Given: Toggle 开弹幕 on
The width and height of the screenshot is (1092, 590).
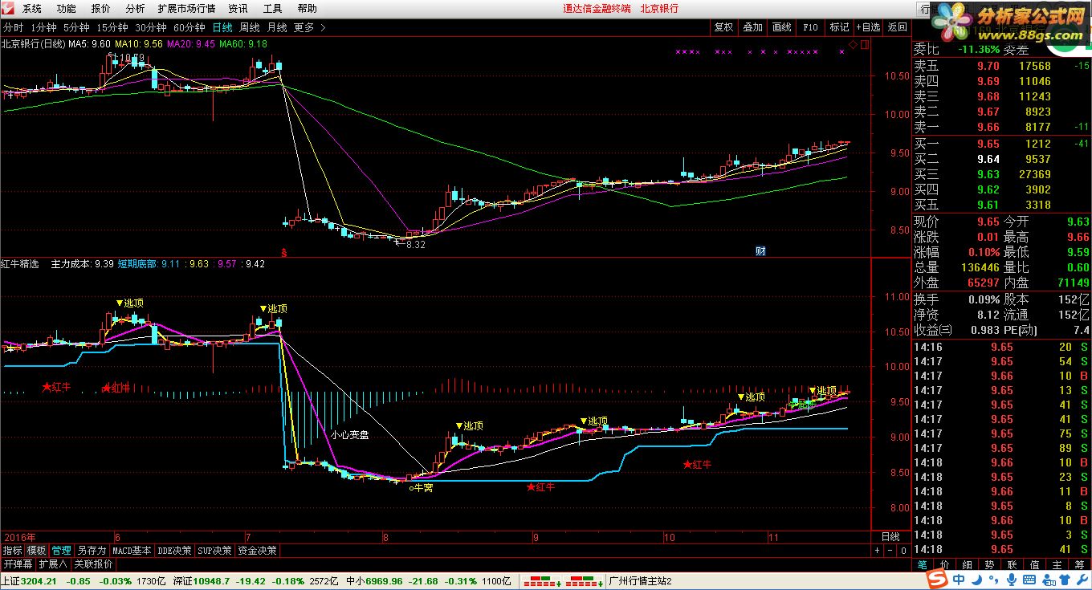Looking at the screenshot, I should point(18,564).
